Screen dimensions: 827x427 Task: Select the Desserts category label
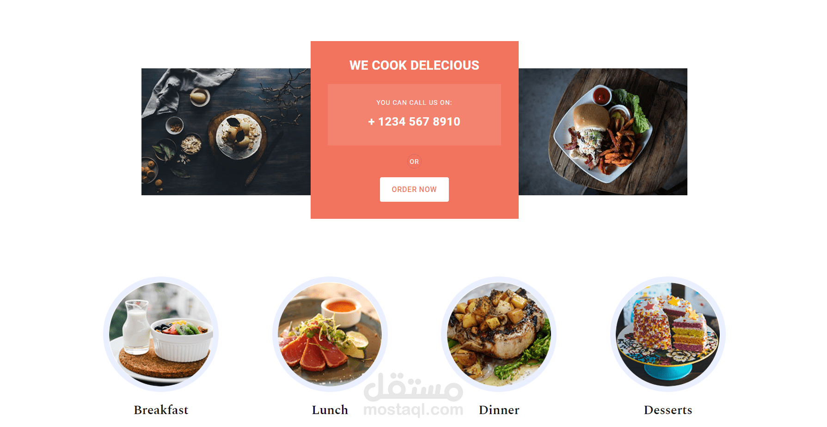click(668, 410)
